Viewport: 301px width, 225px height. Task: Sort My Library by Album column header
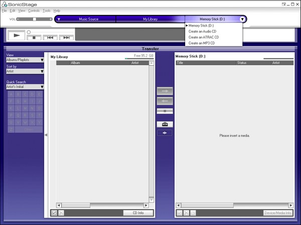pos(100,63)
